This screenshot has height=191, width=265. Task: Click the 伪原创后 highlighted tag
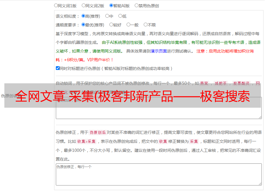[x=98, y=132]
